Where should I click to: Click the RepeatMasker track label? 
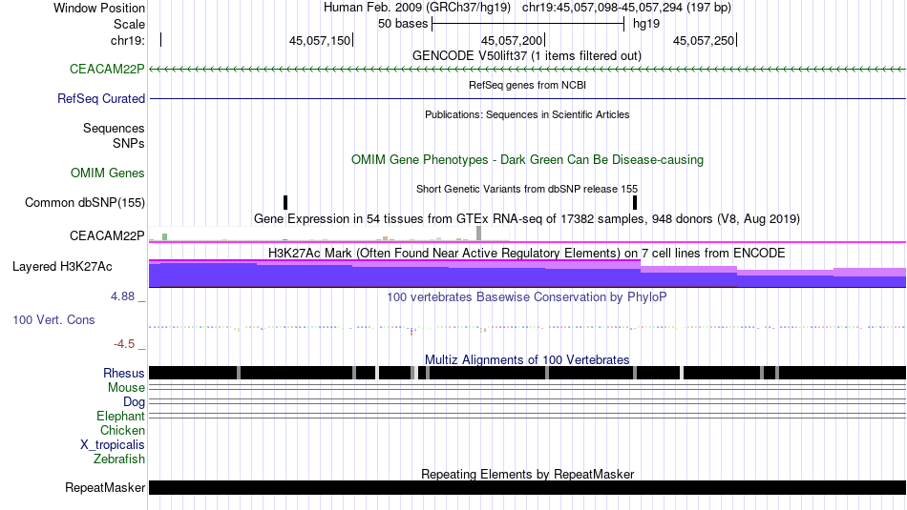click(105, 488)
